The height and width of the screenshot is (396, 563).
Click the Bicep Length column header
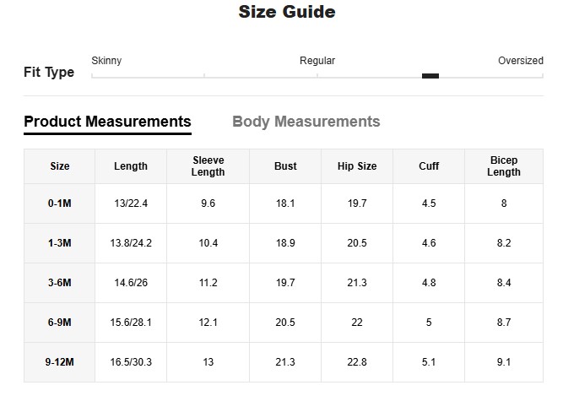point(504,166)
